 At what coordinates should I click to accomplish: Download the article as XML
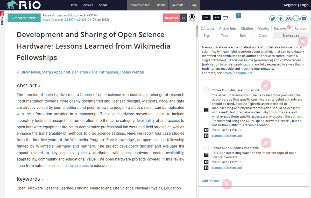(x=207, y=18)
